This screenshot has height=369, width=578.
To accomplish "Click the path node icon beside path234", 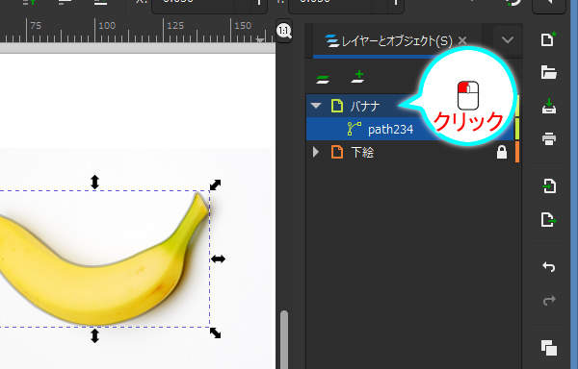I will coord(355,129).
